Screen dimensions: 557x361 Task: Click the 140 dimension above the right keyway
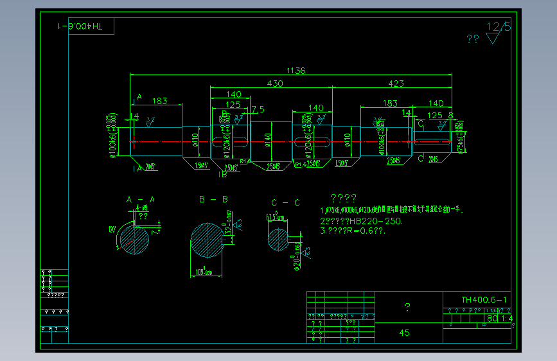pyautogui.click(x=316, y=108)
